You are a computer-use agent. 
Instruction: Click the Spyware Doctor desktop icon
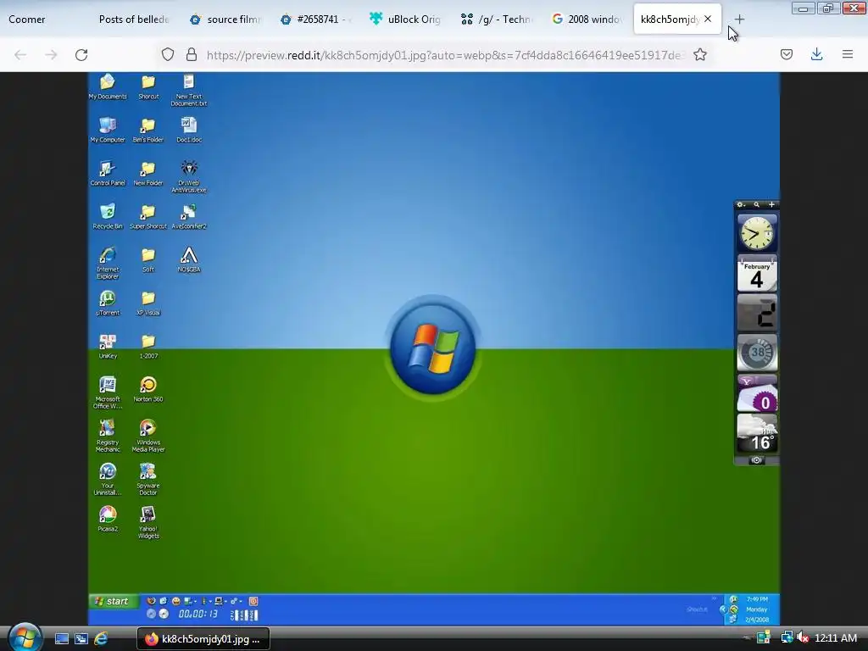(147, 479)
